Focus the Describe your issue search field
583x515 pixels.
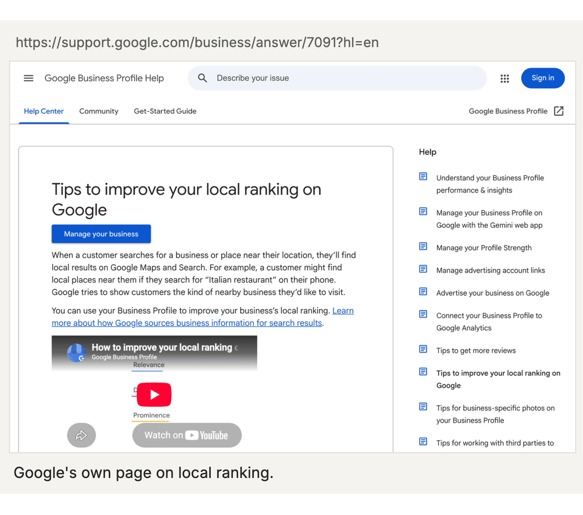pyautogui.click(x=337, y=78)
